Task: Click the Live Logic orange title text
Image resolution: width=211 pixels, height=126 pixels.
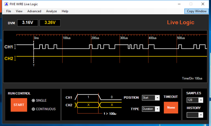Action: 181,22
